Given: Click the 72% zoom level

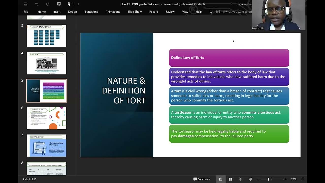Looking at the screenshot, I should pos(294,179).
